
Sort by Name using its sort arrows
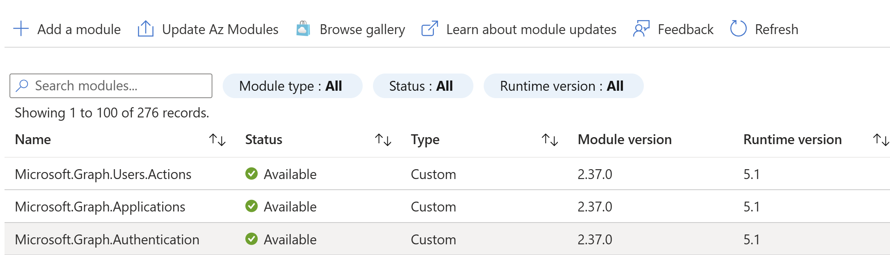[217, 140]
